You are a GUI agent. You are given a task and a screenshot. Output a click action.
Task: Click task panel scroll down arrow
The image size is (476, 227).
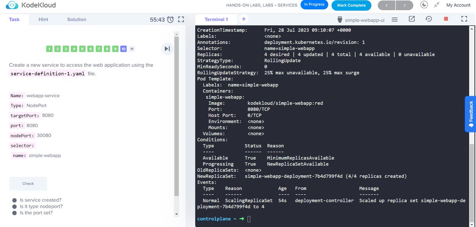pos(177,214)
